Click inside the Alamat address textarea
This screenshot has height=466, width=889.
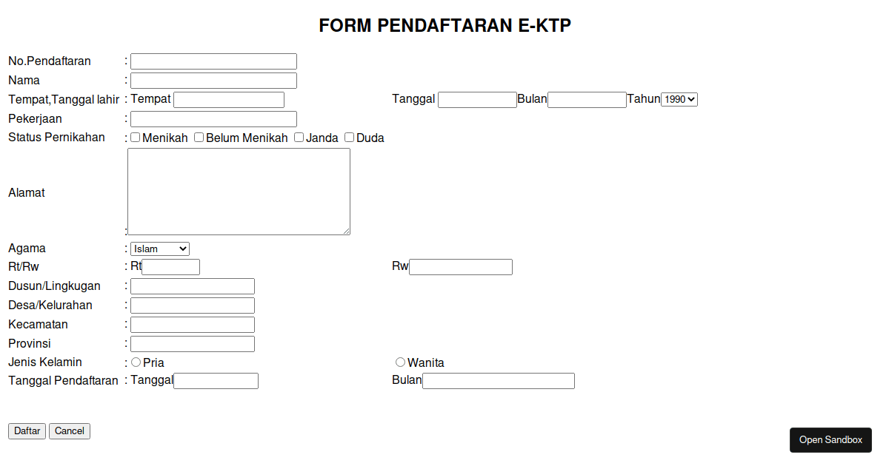coord(238,191)
